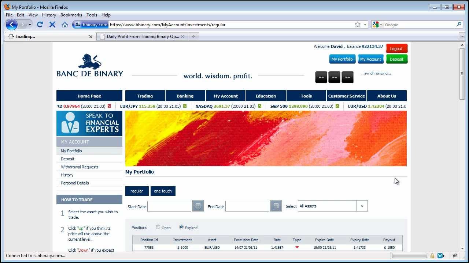The image size is (469, 263).
Task: Select the Expired positions radio button
Action: 181,227
